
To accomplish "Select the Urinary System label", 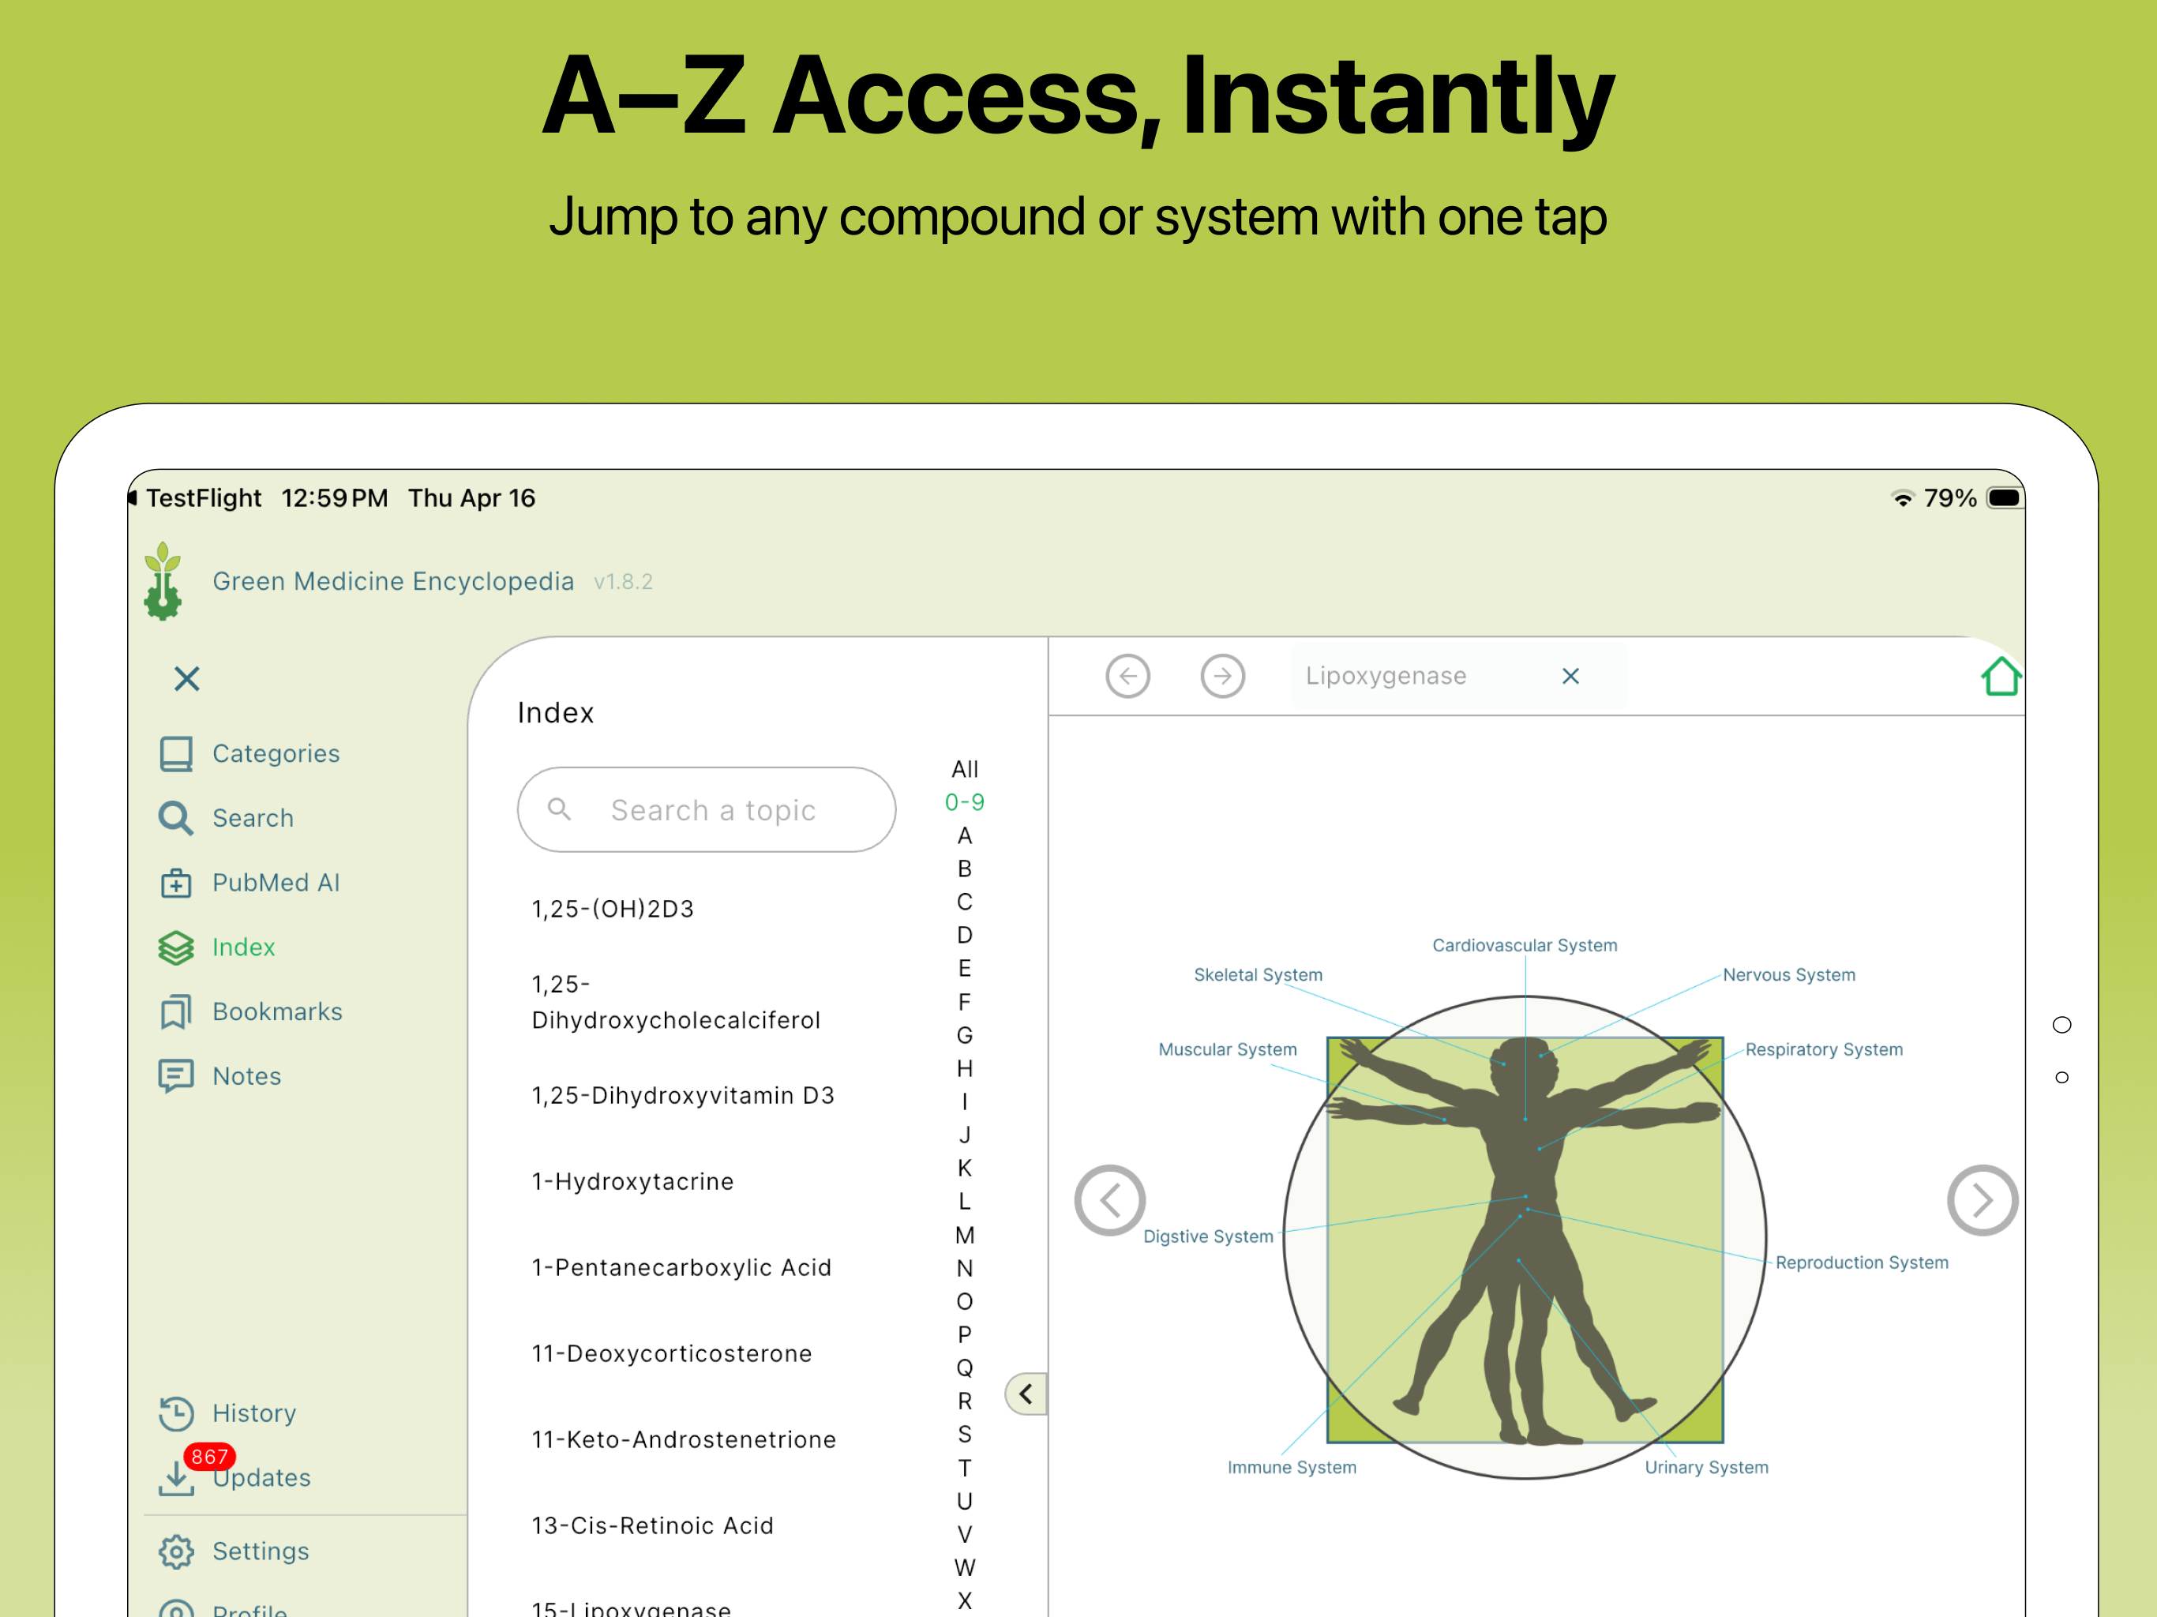I will (x=1705, y=1467).
